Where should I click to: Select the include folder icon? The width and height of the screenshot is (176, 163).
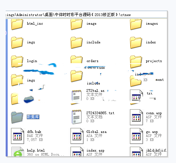[x=76, y=43]
